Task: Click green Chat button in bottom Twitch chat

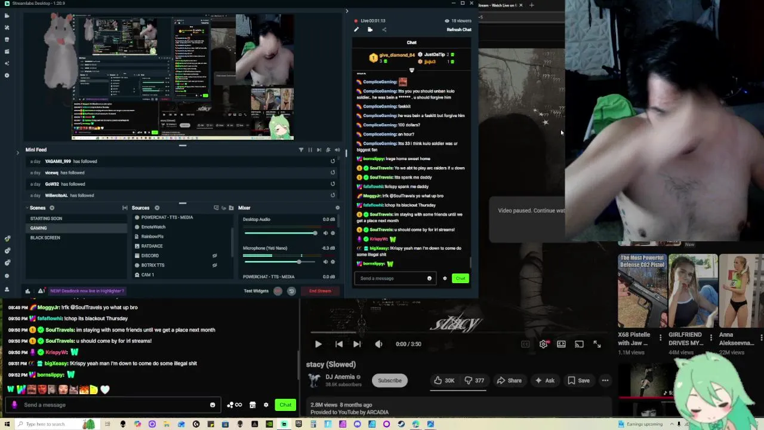Action: (x=285, y=405)
